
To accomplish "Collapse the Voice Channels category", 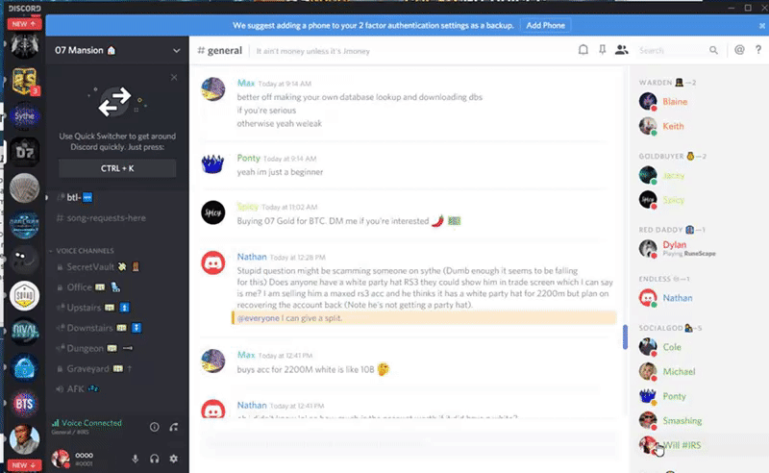I will coord(84,251).
